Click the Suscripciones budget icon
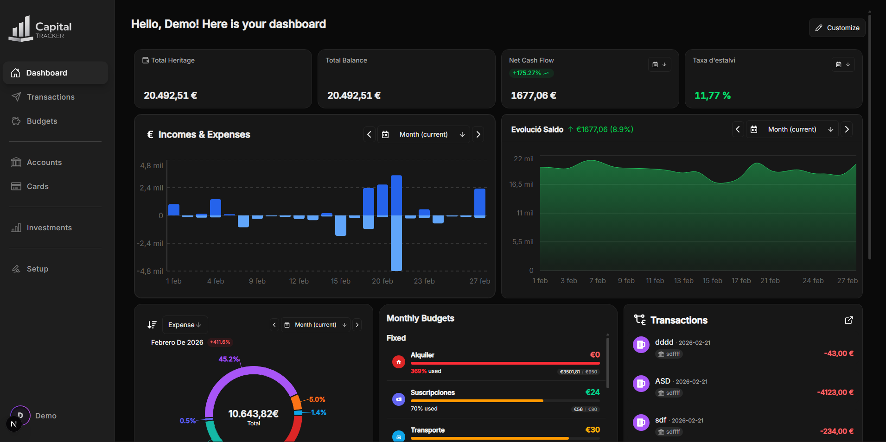886x442 pixels. tap(398, 399)
